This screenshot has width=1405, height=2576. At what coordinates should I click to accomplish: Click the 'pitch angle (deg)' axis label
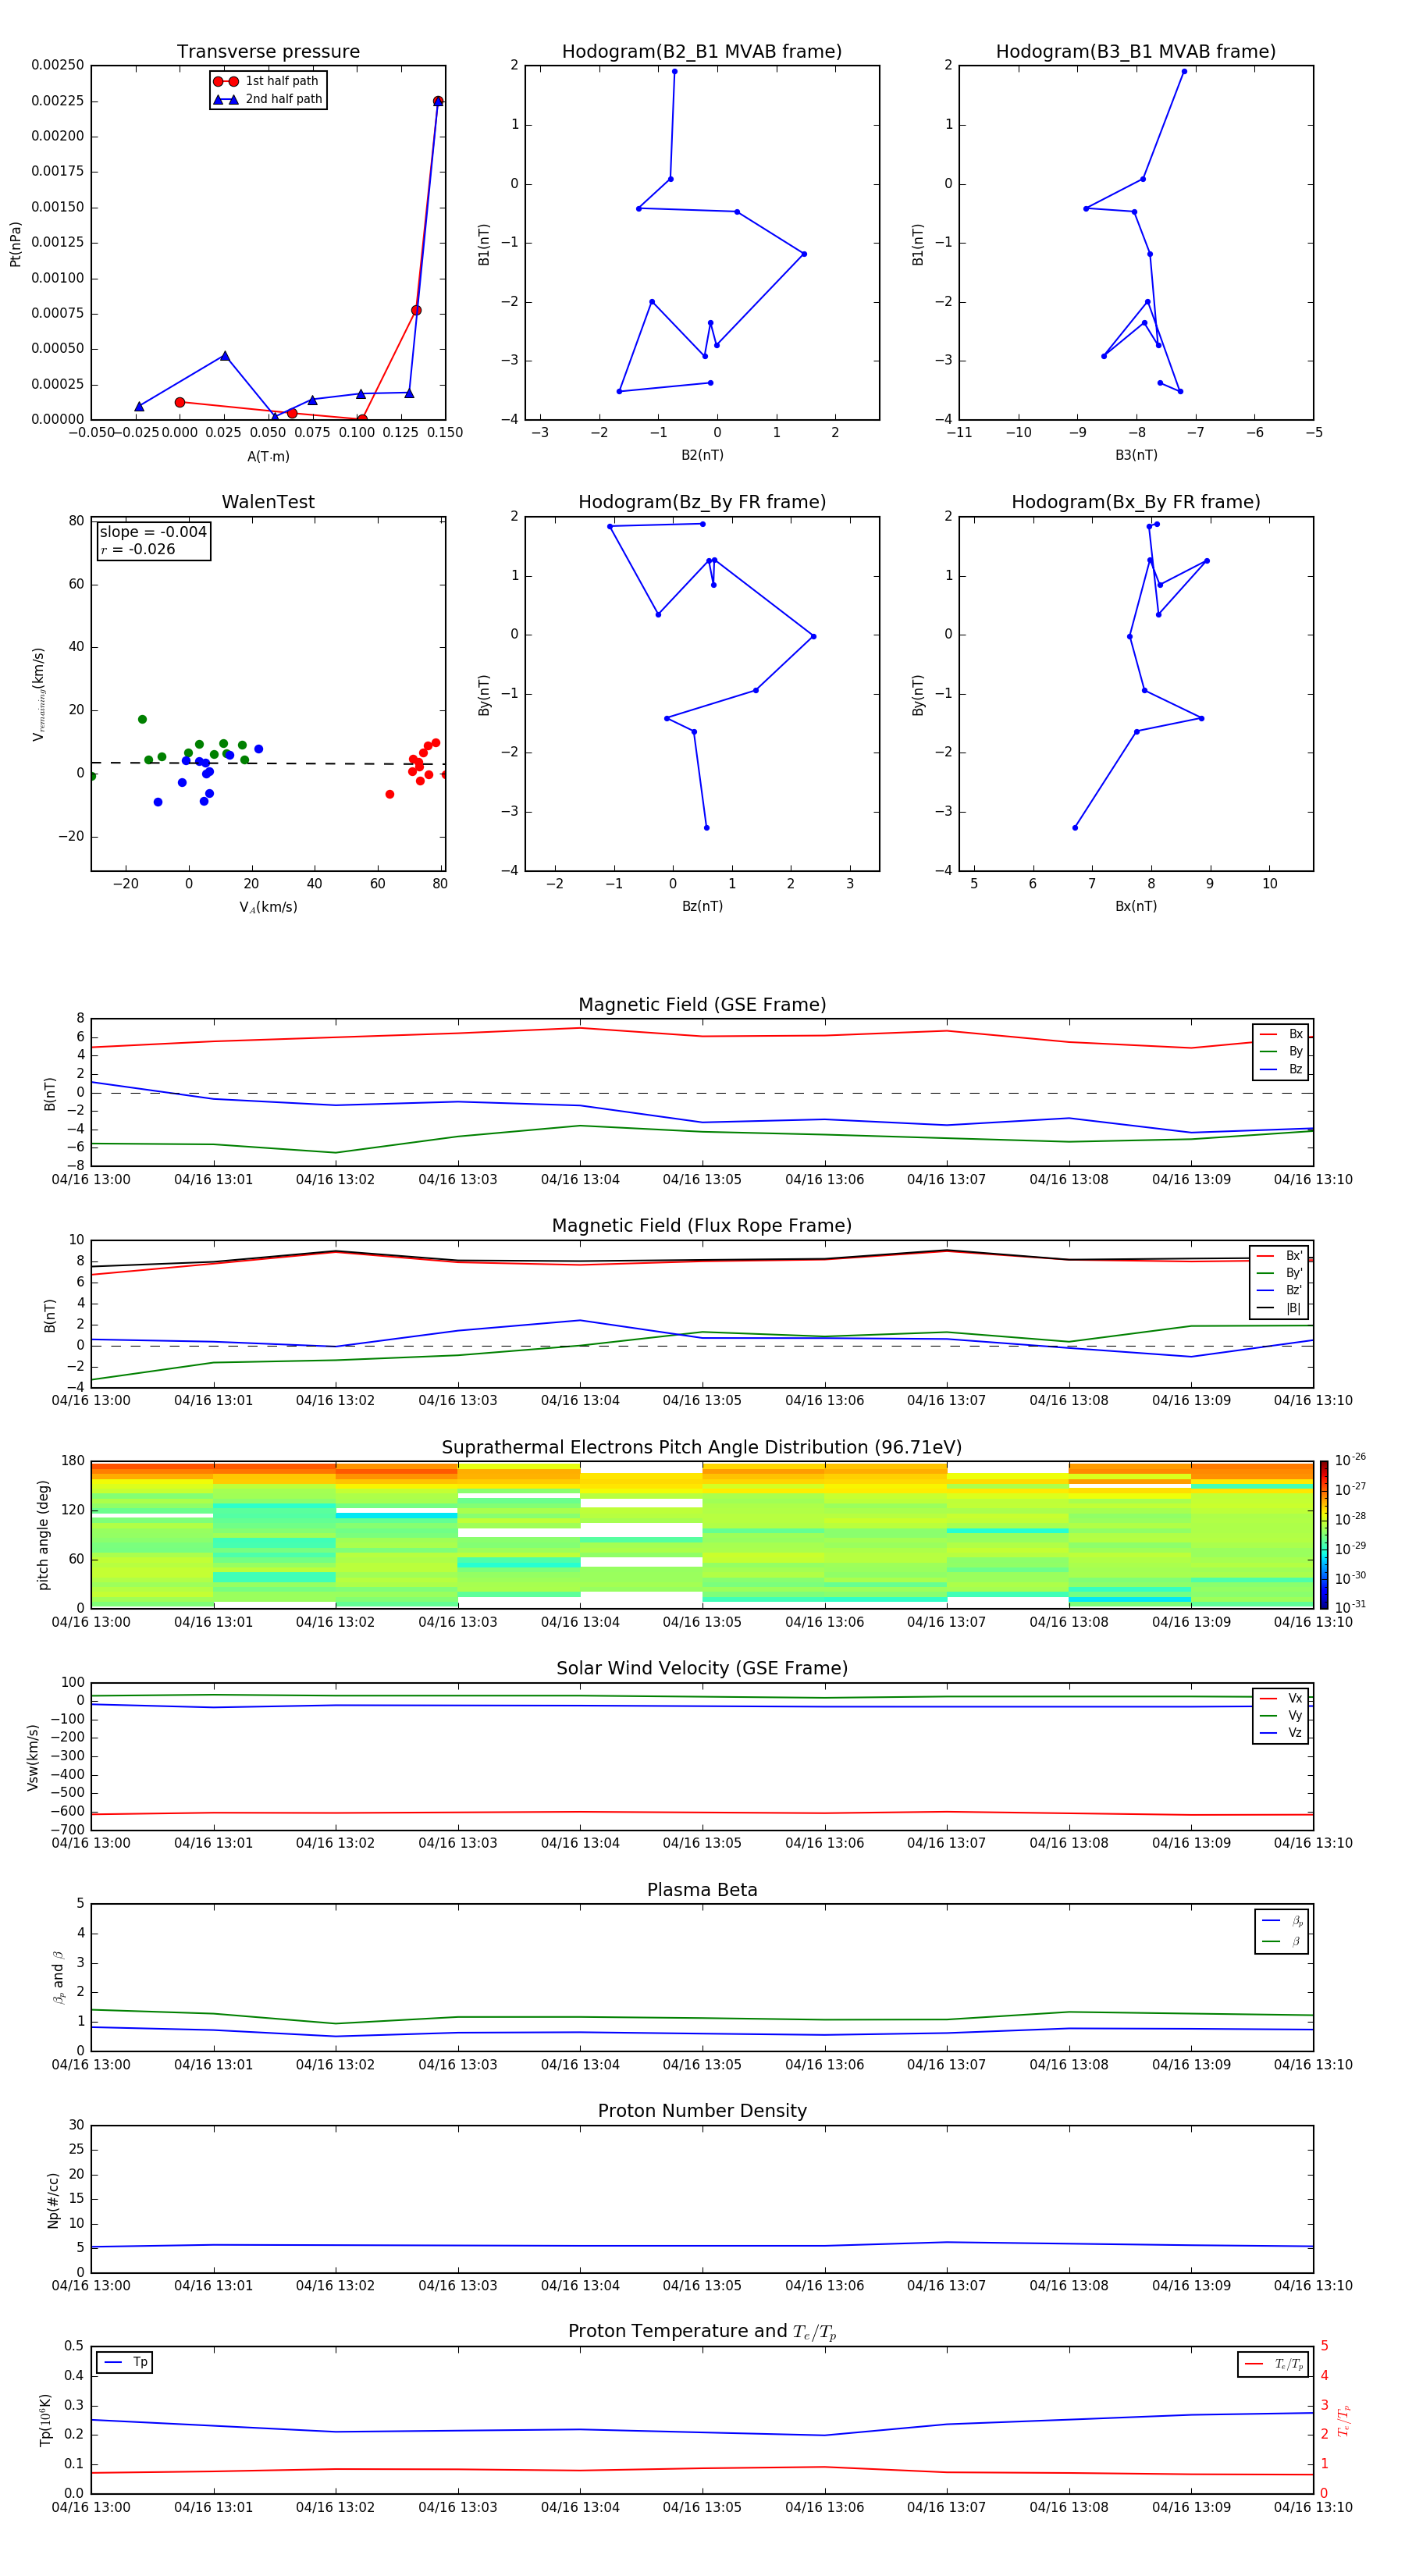(x=43, y=1534)
